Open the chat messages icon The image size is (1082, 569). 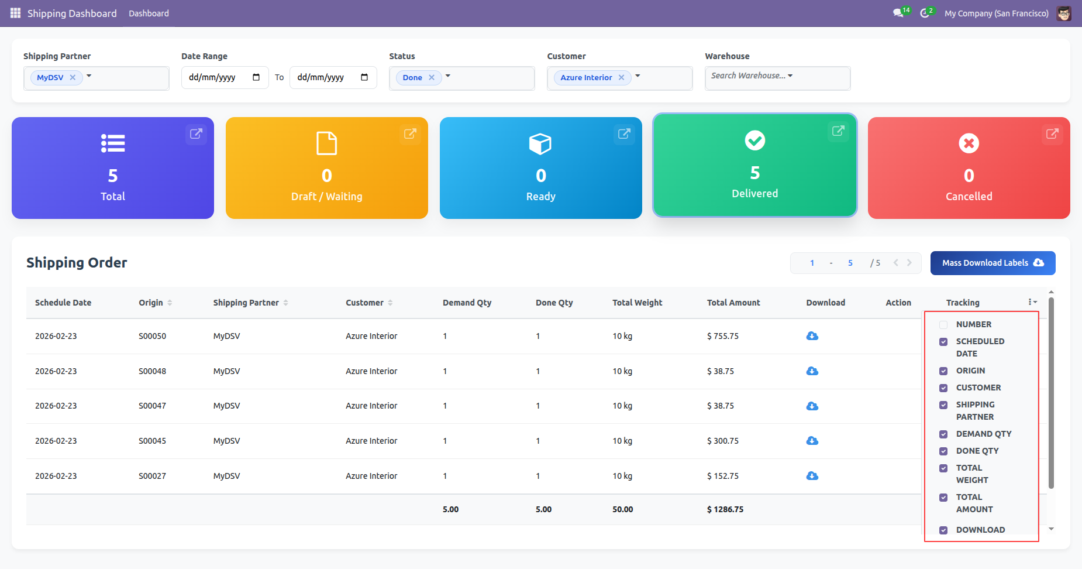(898, 13)
